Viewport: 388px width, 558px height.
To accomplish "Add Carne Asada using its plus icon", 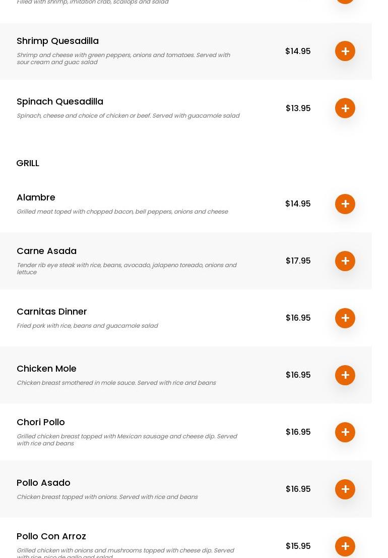I will tap(345, 261).
